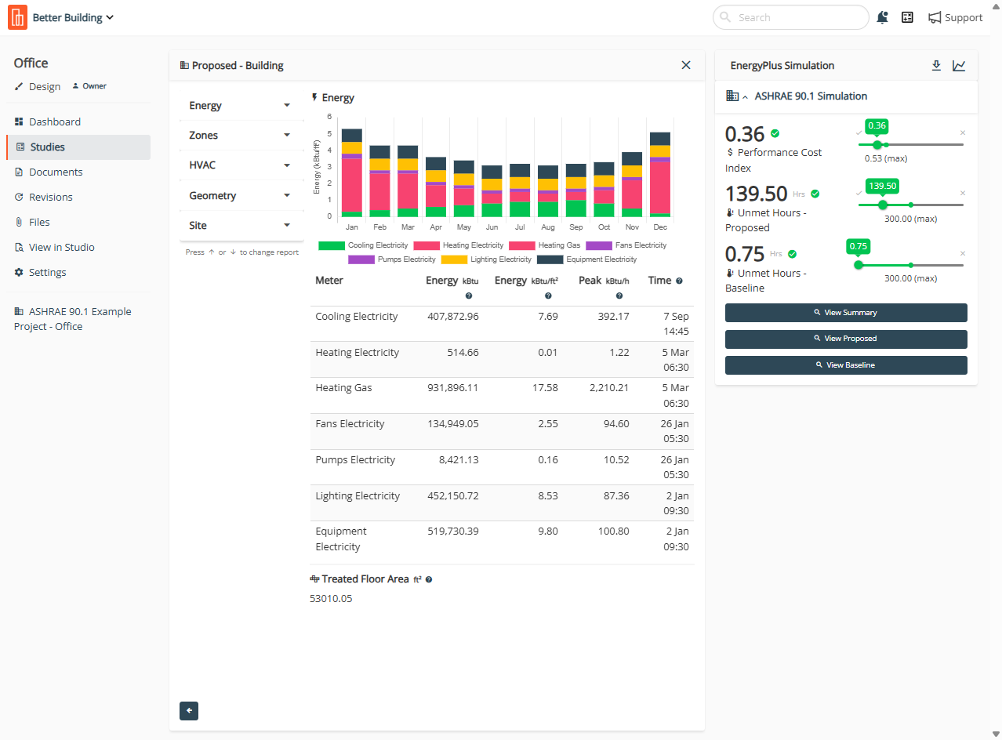Open Dashboard in the sidebar
Screen dimensions: 1002x740
coord(55,122)
